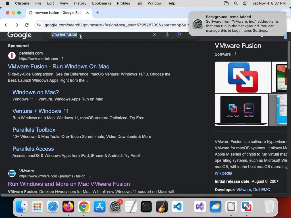Image resolution: width=291 pixels, height=218 pixels.
Task: Open Visual Studio Code from the Dock
Action: (177, 206)
